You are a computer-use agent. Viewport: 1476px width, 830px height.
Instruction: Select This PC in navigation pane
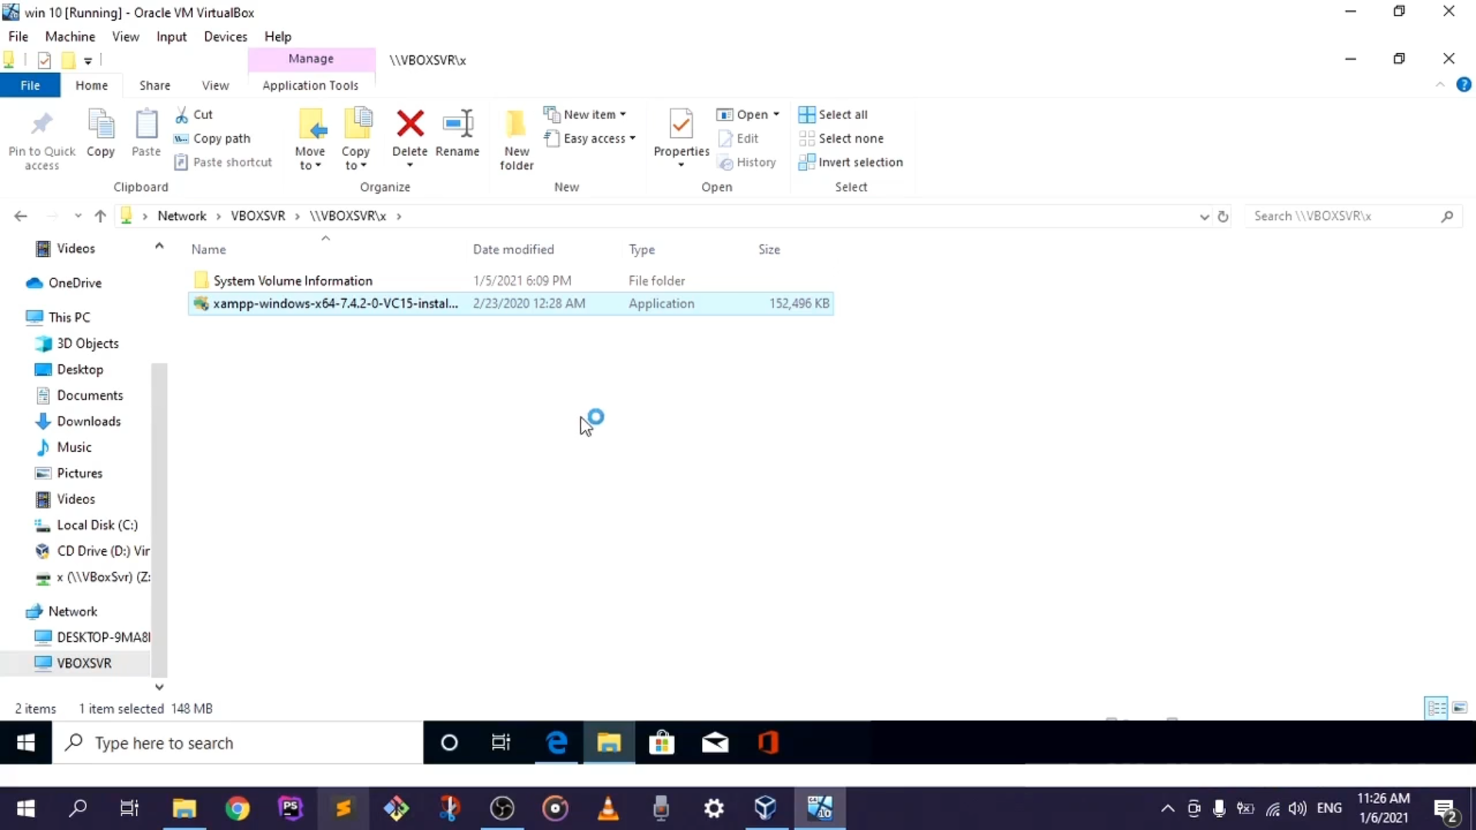(69, 317)
